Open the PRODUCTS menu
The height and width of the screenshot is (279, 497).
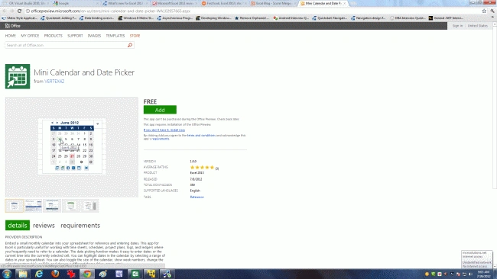[54, 36]
